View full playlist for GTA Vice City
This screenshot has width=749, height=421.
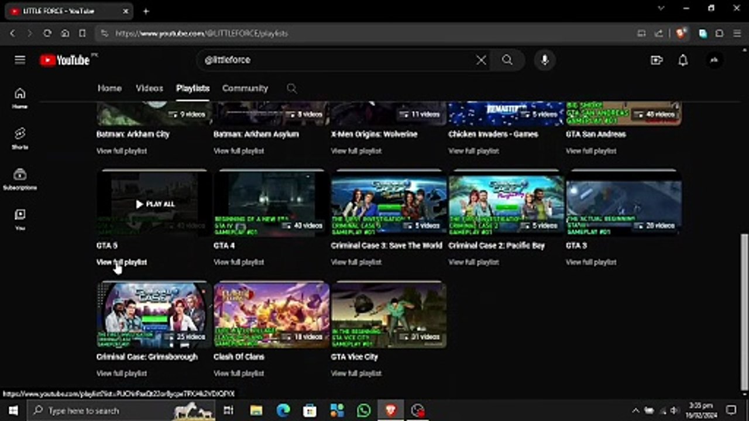tap(356, 373)
